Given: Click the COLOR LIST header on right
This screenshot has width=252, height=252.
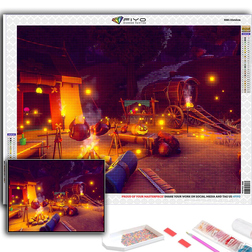Looking at the screenshot, I should [x=245, y=34].
